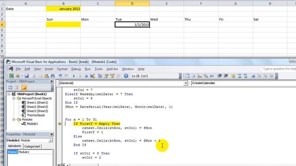Open the (General) object dropdown arrow
This screenshot has width=296, height=166.
pos(185,83)
